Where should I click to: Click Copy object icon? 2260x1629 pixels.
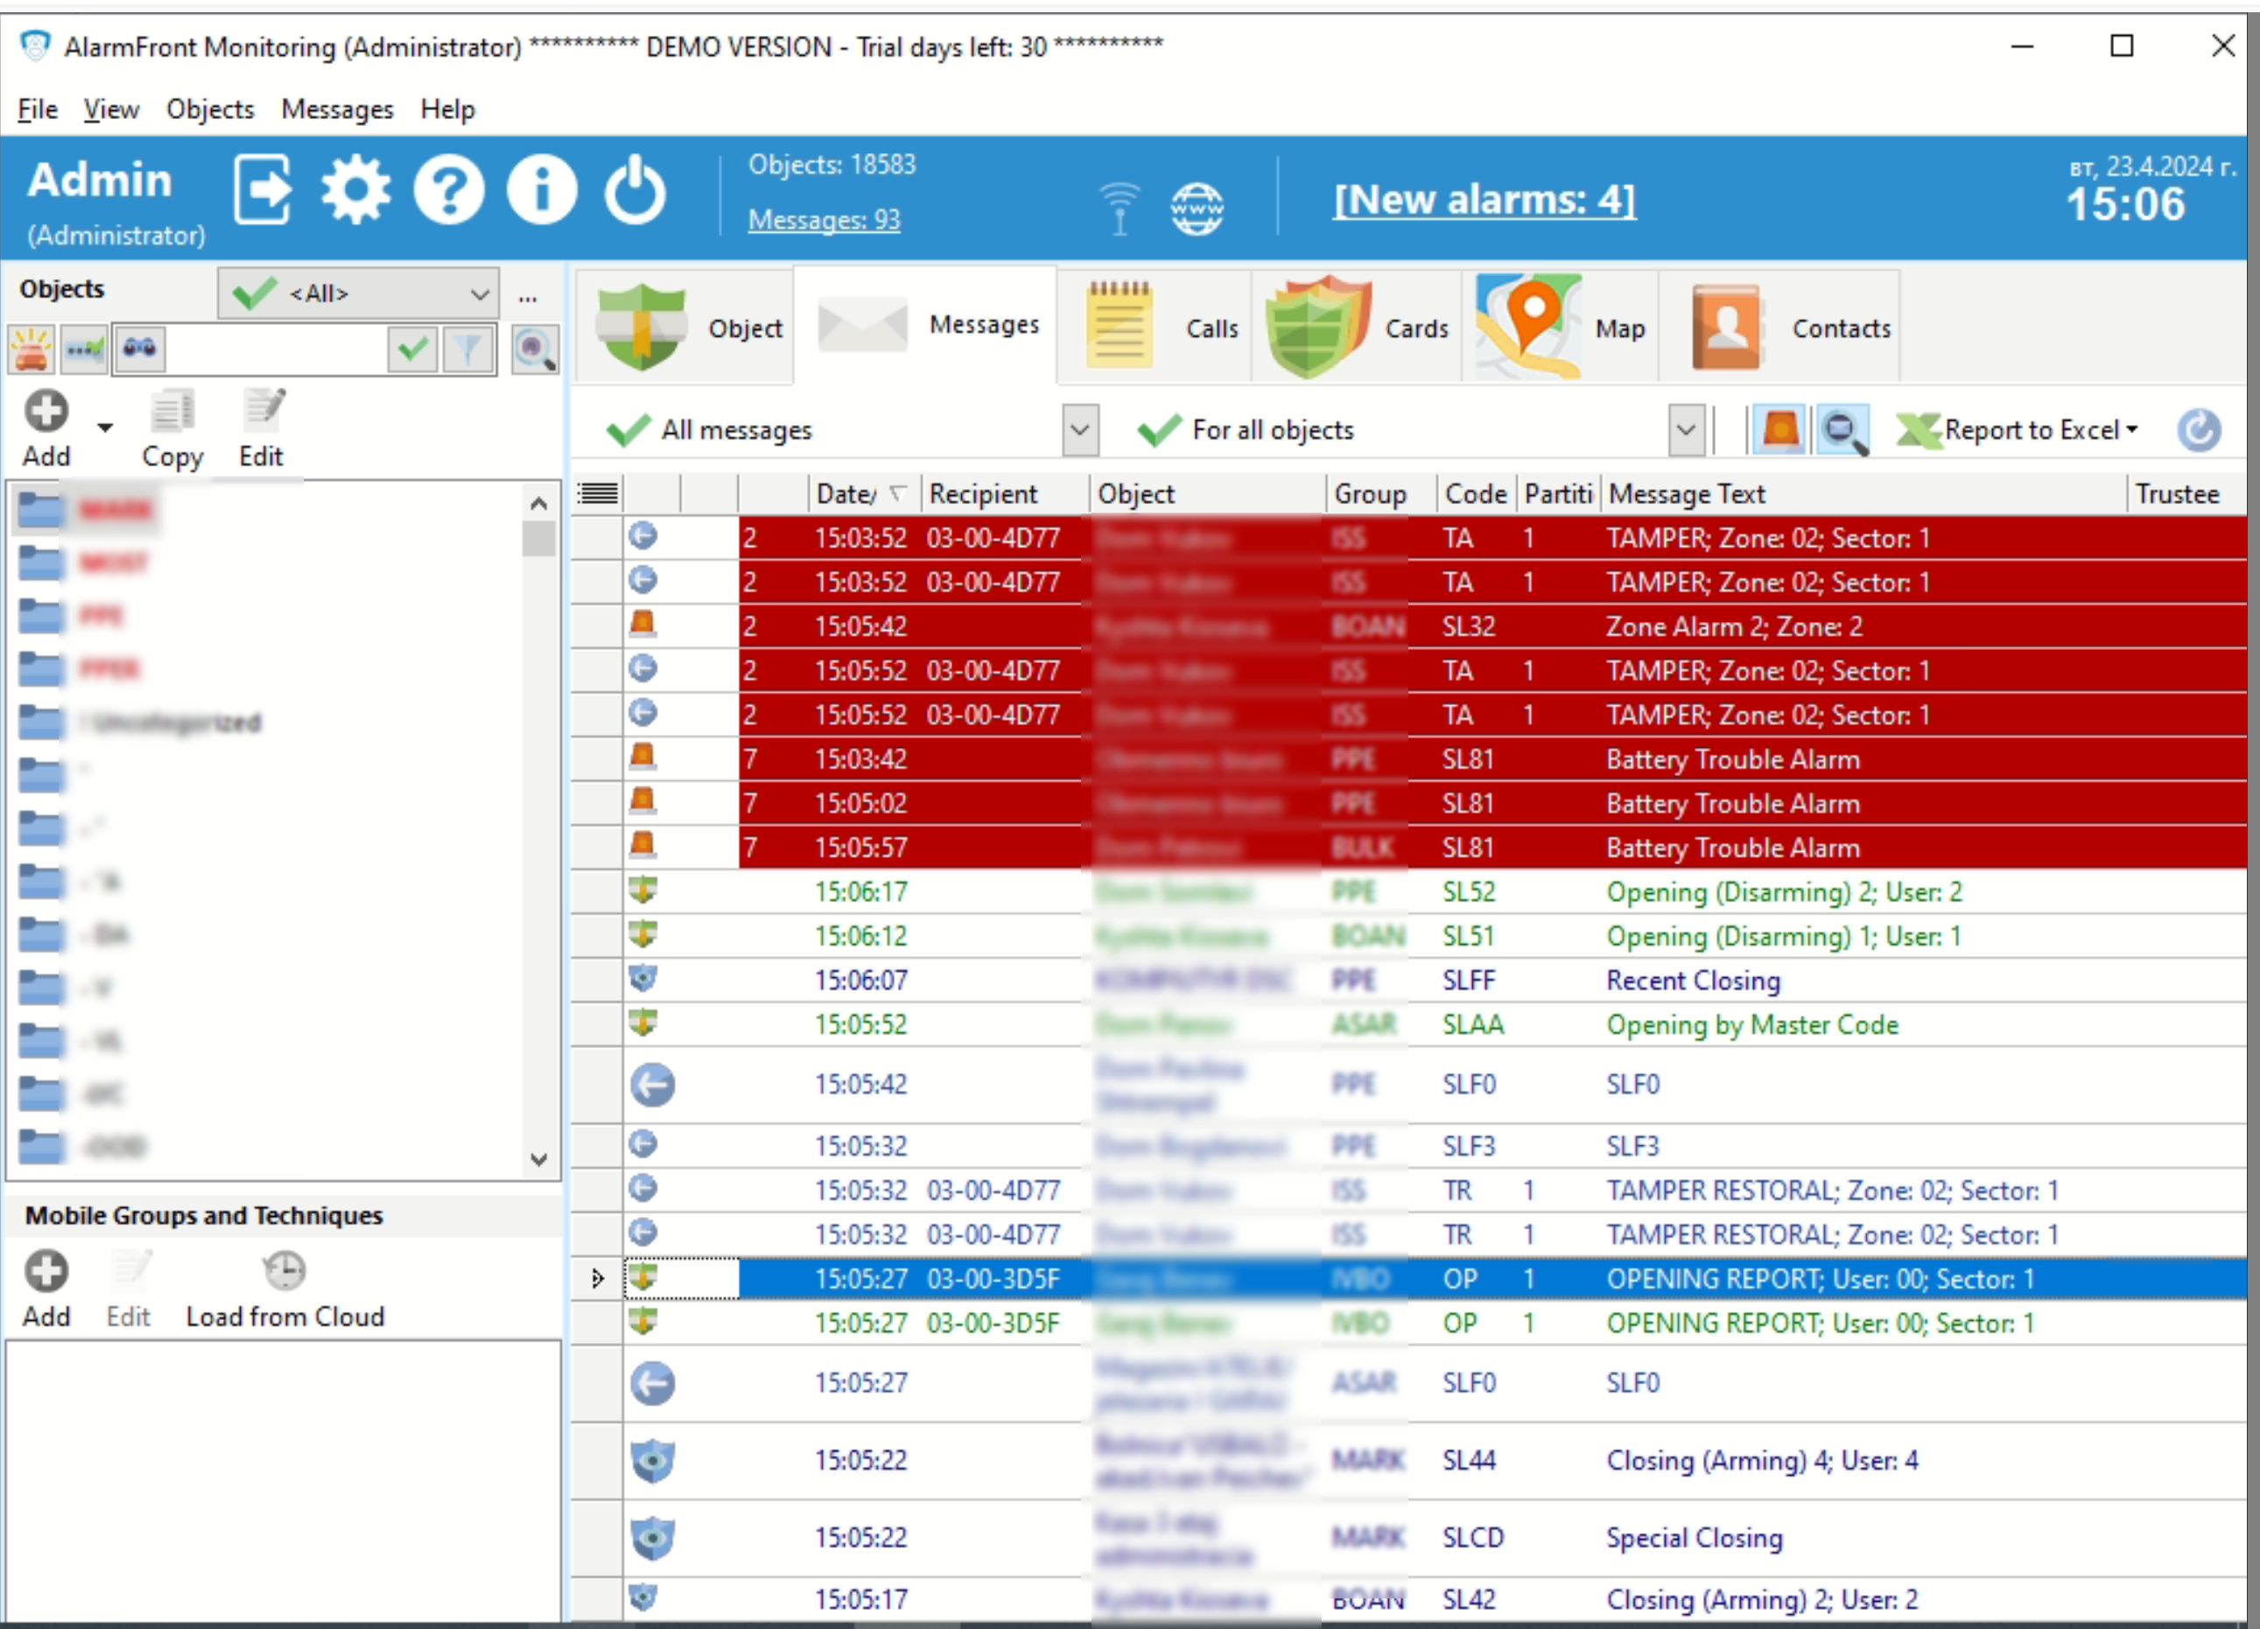tap(172, 410)
